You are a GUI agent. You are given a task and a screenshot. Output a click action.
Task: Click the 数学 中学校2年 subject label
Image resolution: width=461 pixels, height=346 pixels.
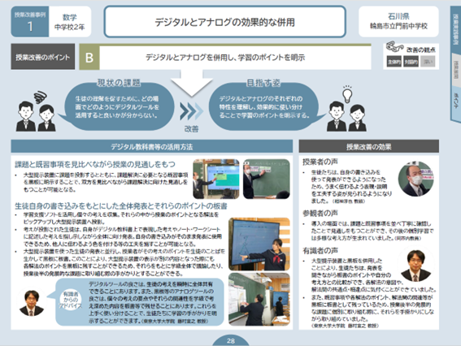[x=70, y=22]
